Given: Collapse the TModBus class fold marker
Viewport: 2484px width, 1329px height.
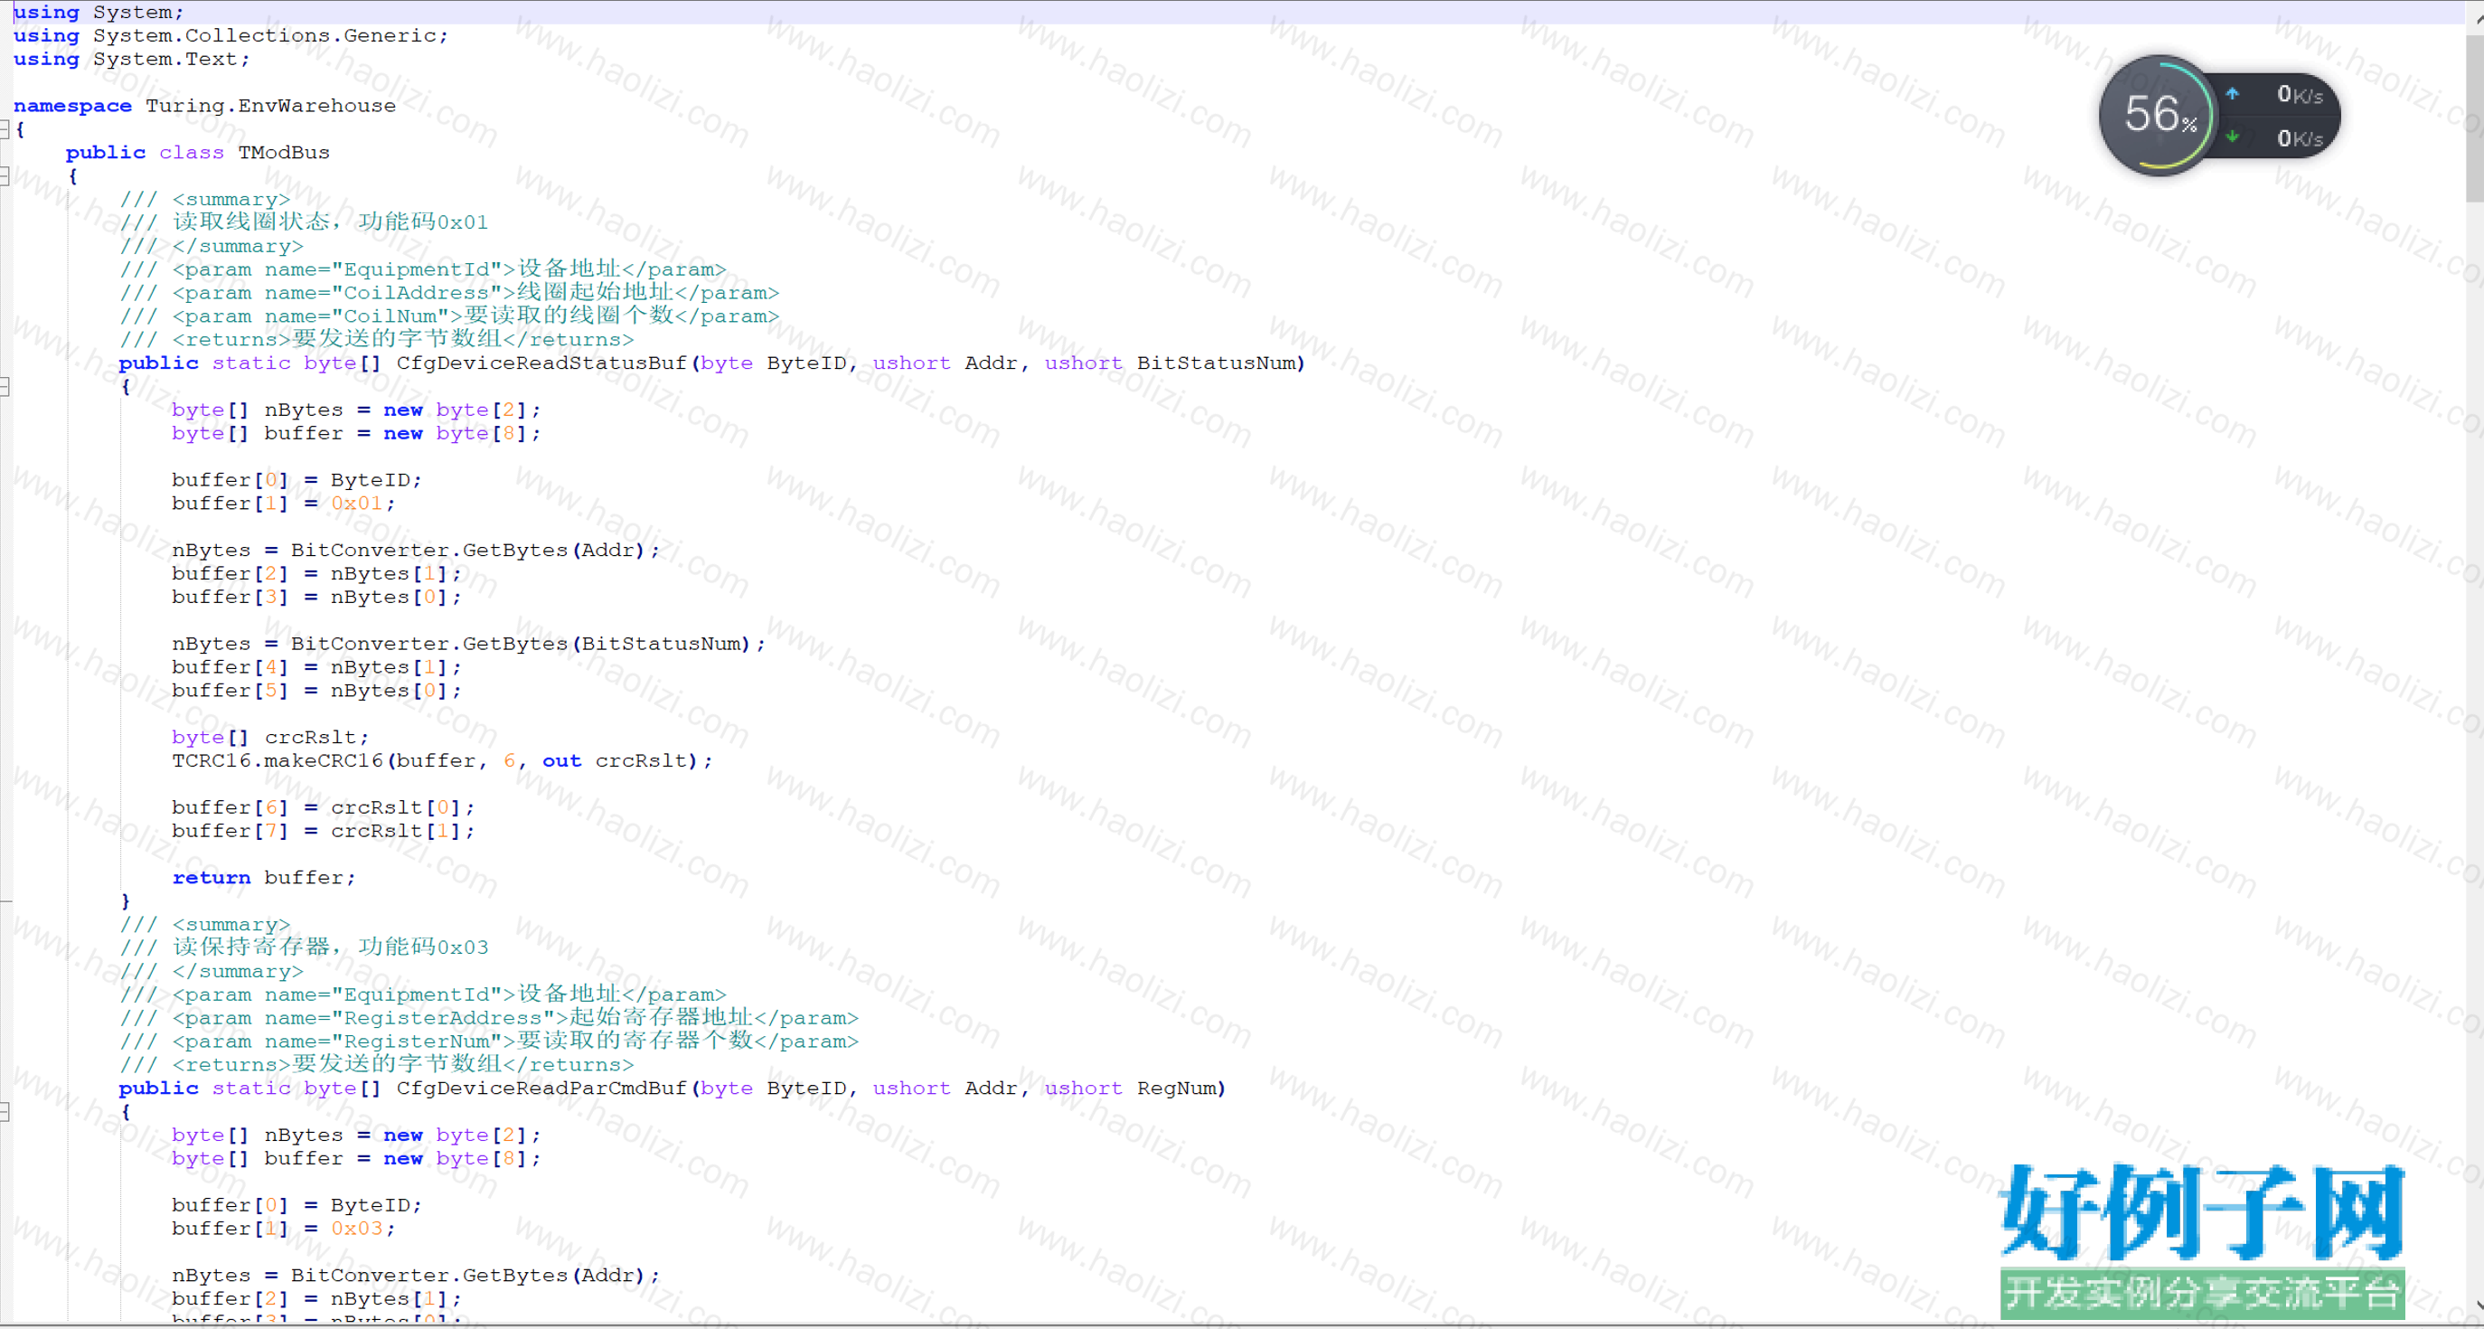Looking at the screenshot, I should pos(5,176).
